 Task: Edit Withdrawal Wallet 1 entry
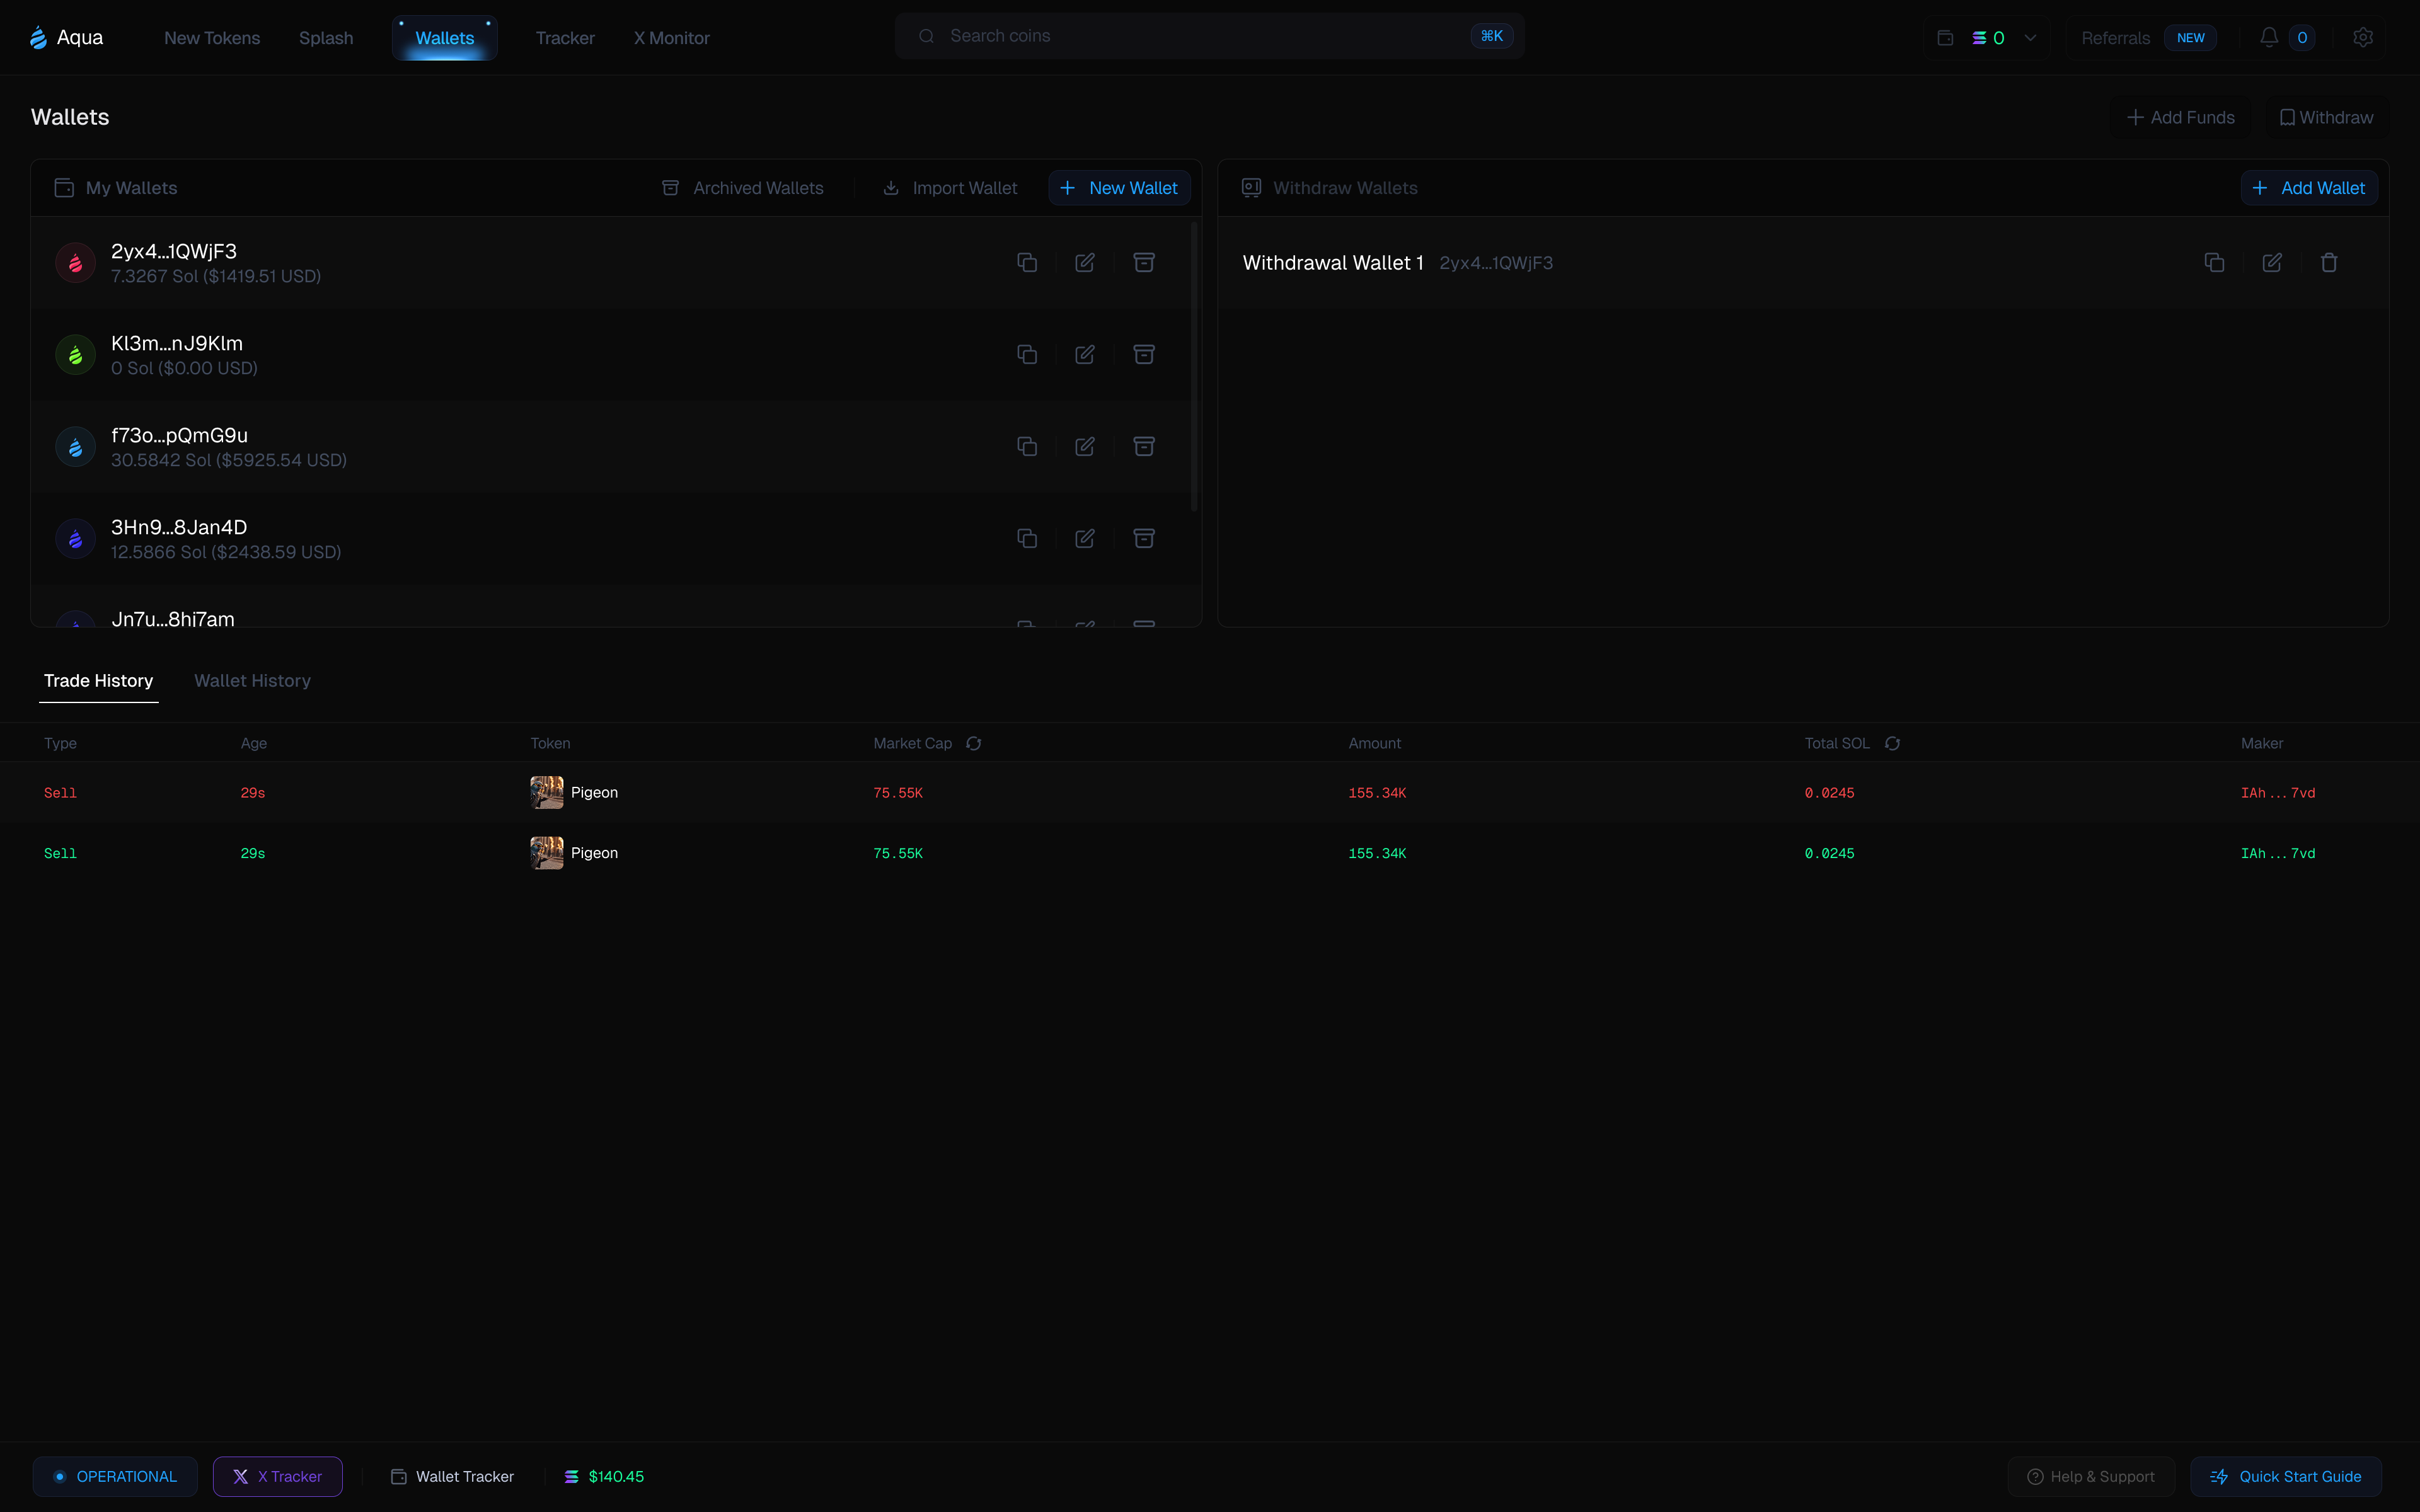pos(2272,262)
